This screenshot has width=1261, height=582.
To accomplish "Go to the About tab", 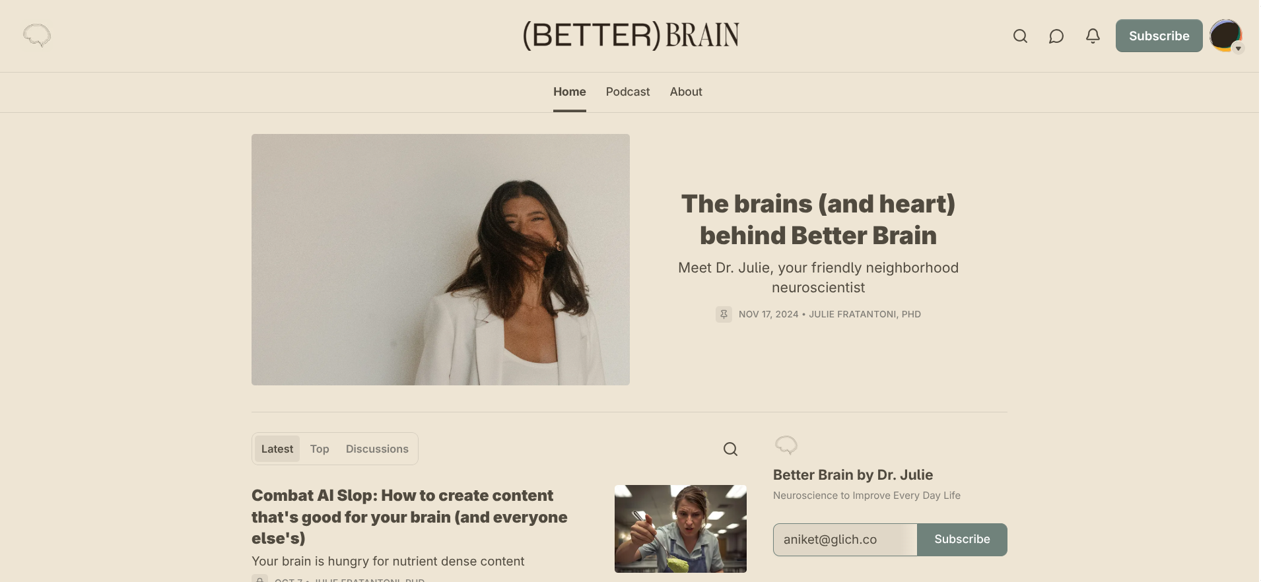I will 686,92.
